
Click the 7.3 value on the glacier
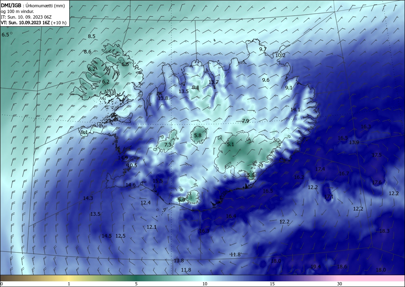(x=168, y=145)
